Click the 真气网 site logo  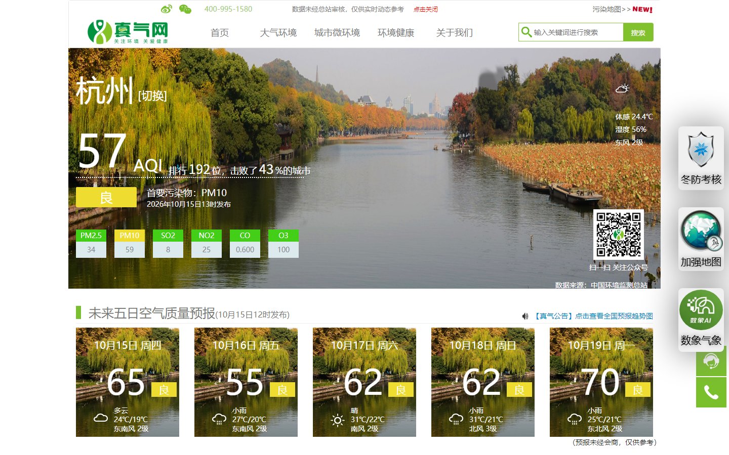click(128, 32)
